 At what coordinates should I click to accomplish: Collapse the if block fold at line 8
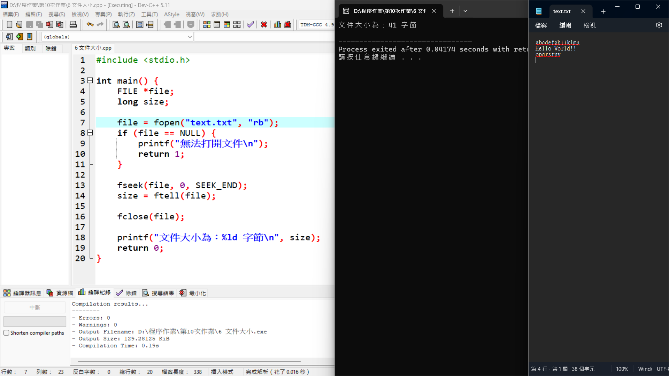(x=90, y=133)
